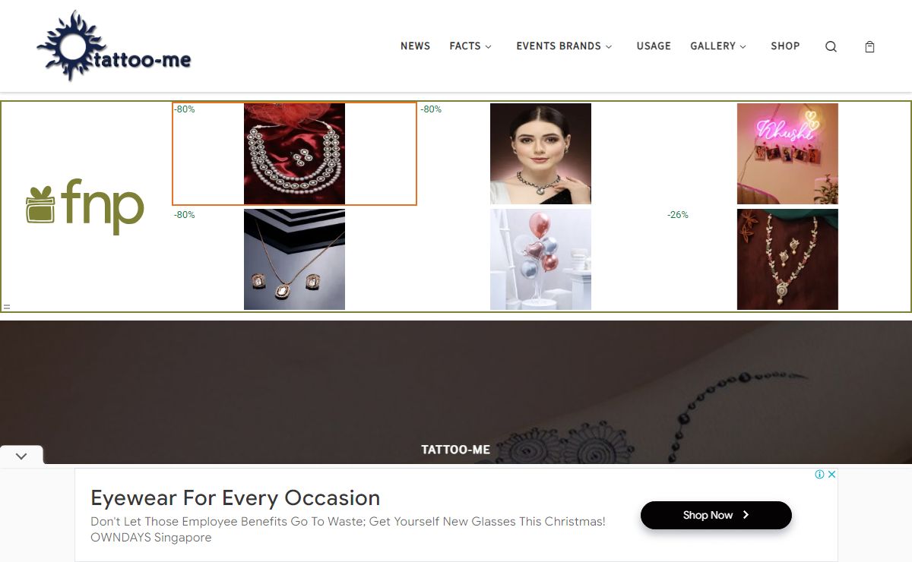Open the NEWS menu item
This screenshot has width=912, height=562.
coord(415,46)
